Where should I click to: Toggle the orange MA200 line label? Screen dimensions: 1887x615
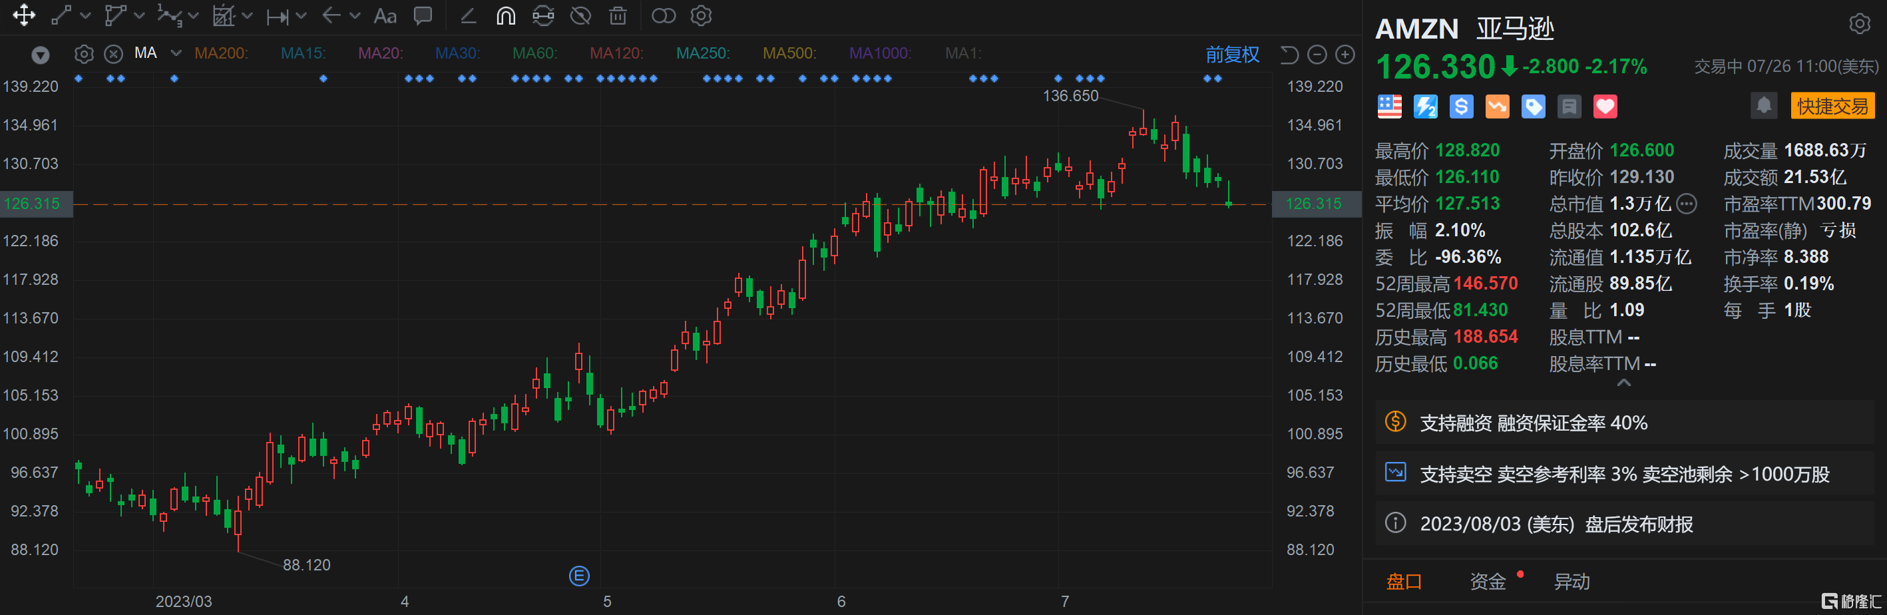tap(221, 53)
